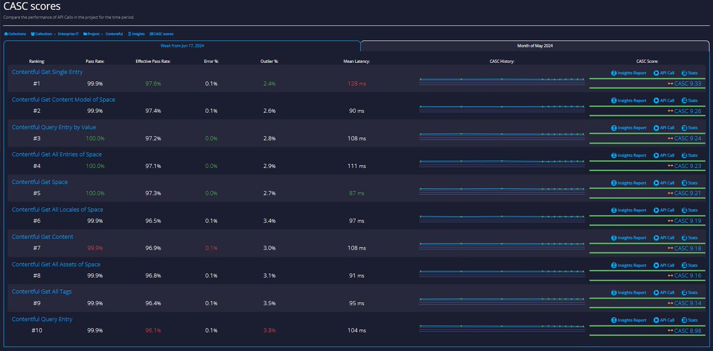Open Stats for Contentful Get All Entries of Space
713x351 pixels.
click(x=689, y=156)
